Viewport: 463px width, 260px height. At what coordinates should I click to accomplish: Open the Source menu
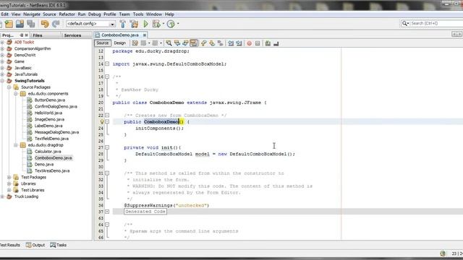[49, 14]
